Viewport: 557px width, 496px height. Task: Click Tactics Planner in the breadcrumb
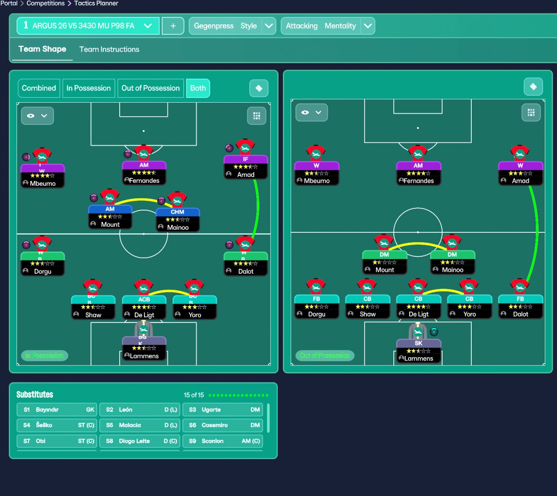point(96,3)
